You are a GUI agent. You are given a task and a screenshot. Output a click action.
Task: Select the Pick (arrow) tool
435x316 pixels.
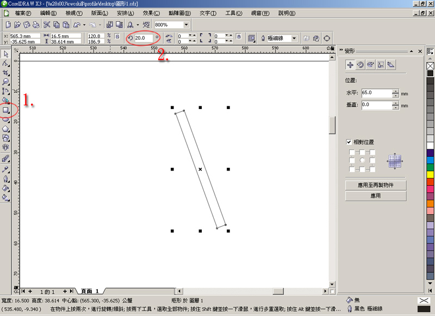6,53
